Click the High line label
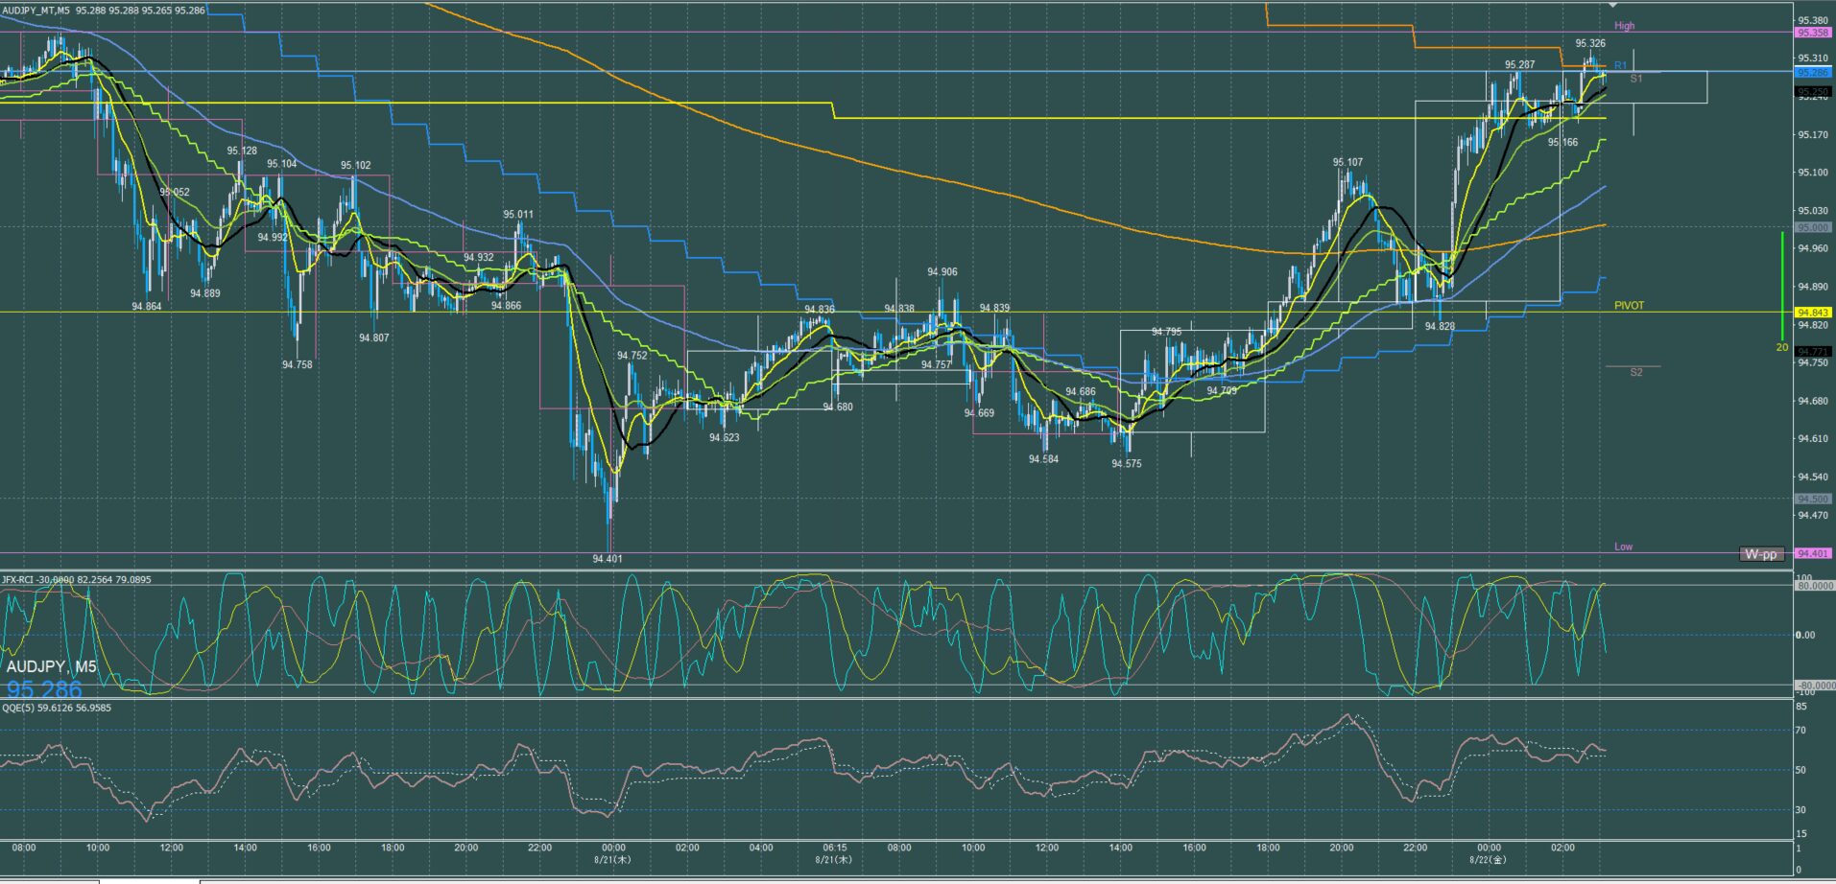 1624,26
